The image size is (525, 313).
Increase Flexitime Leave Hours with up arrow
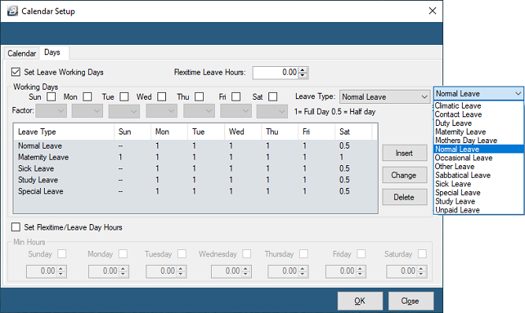point(303,70)
